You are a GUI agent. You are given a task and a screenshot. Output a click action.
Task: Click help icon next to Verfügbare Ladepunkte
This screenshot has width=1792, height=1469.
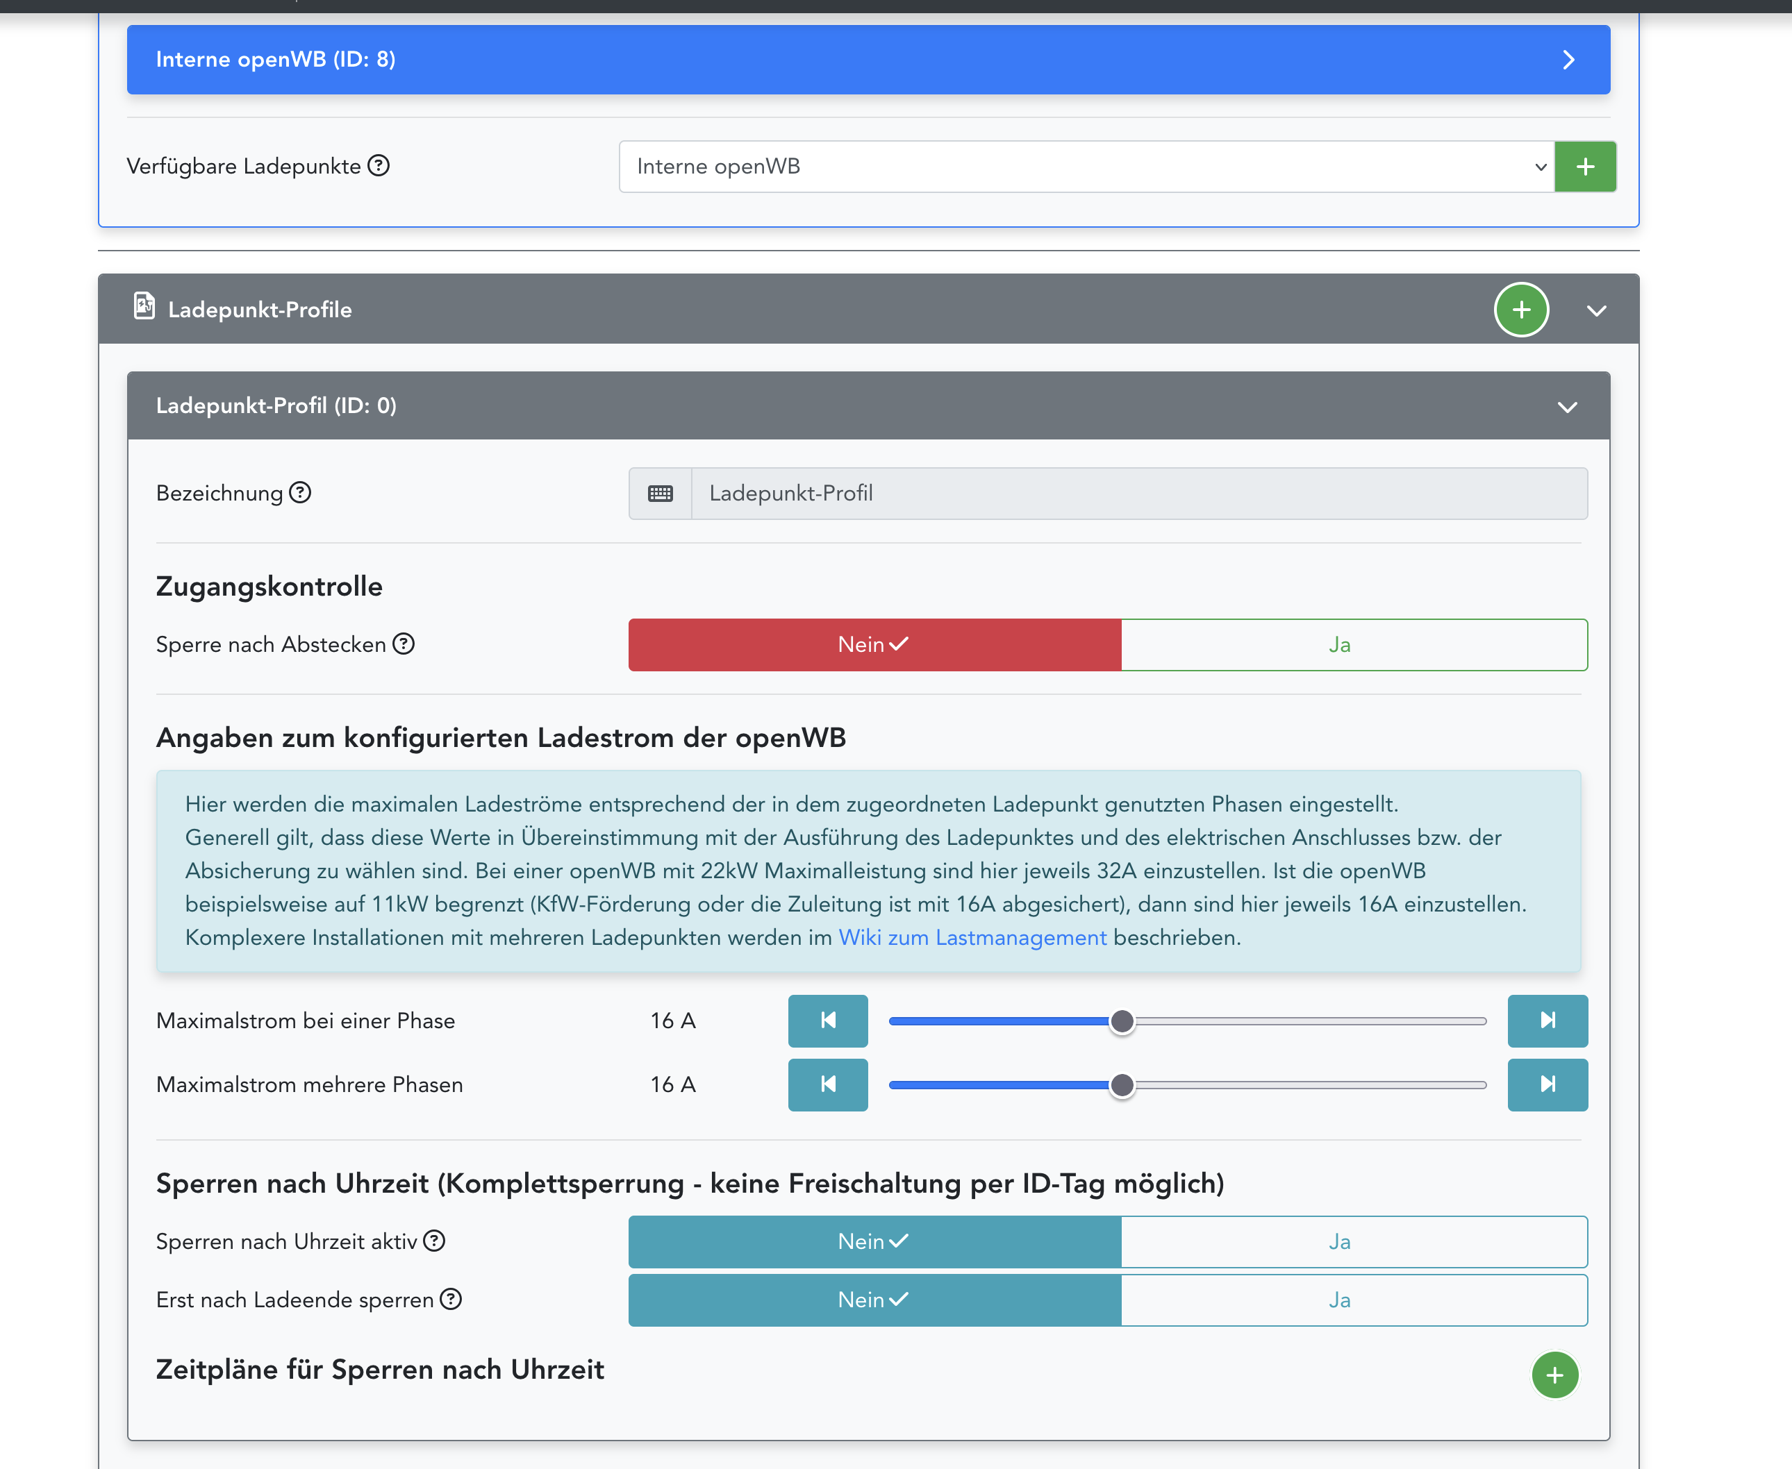pyautogui.click(x=379, y=166)
